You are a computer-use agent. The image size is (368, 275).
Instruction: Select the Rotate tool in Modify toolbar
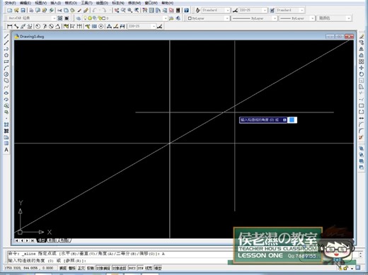pyautogui.click(x=361, y=74)
